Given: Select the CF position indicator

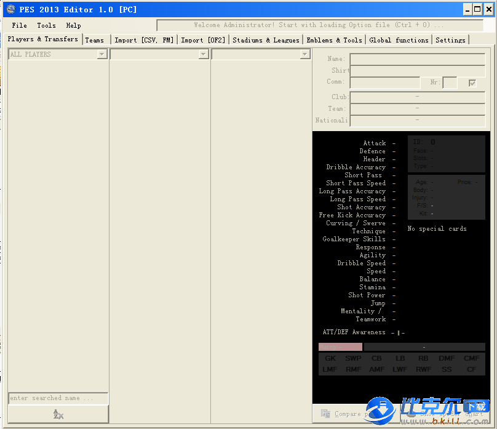Looking at the screenshot, I should (x=472, y=369).
